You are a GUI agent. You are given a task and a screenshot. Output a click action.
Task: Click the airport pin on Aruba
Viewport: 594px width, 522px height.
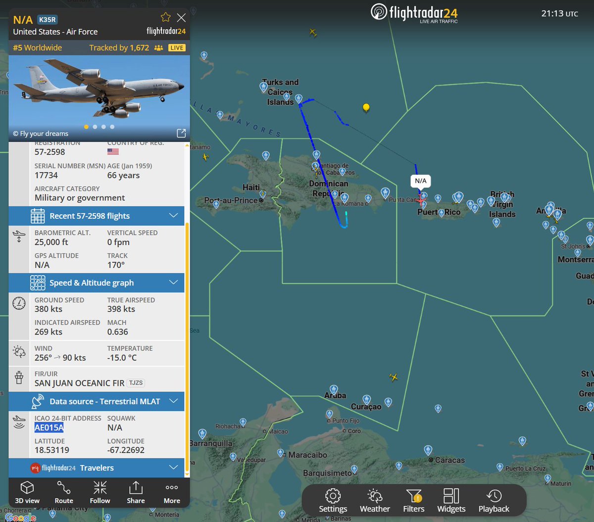click(x=334, y=390)
